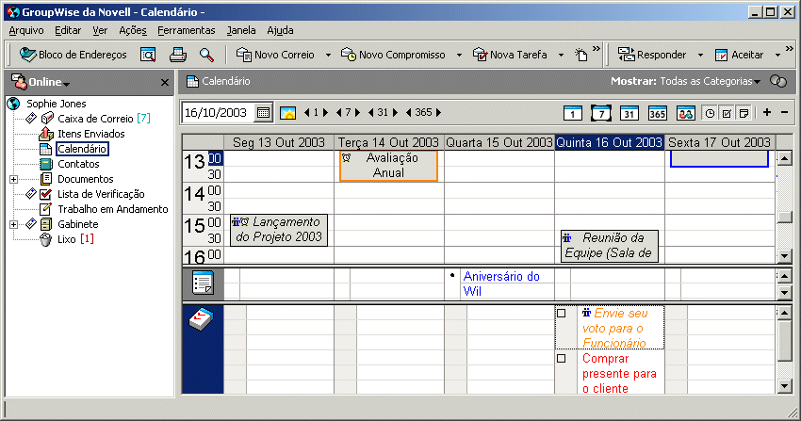Create a Novo Correio message
Image resolution: width=801 pixels, height=421 pixels.
click(x=275, y=55)
